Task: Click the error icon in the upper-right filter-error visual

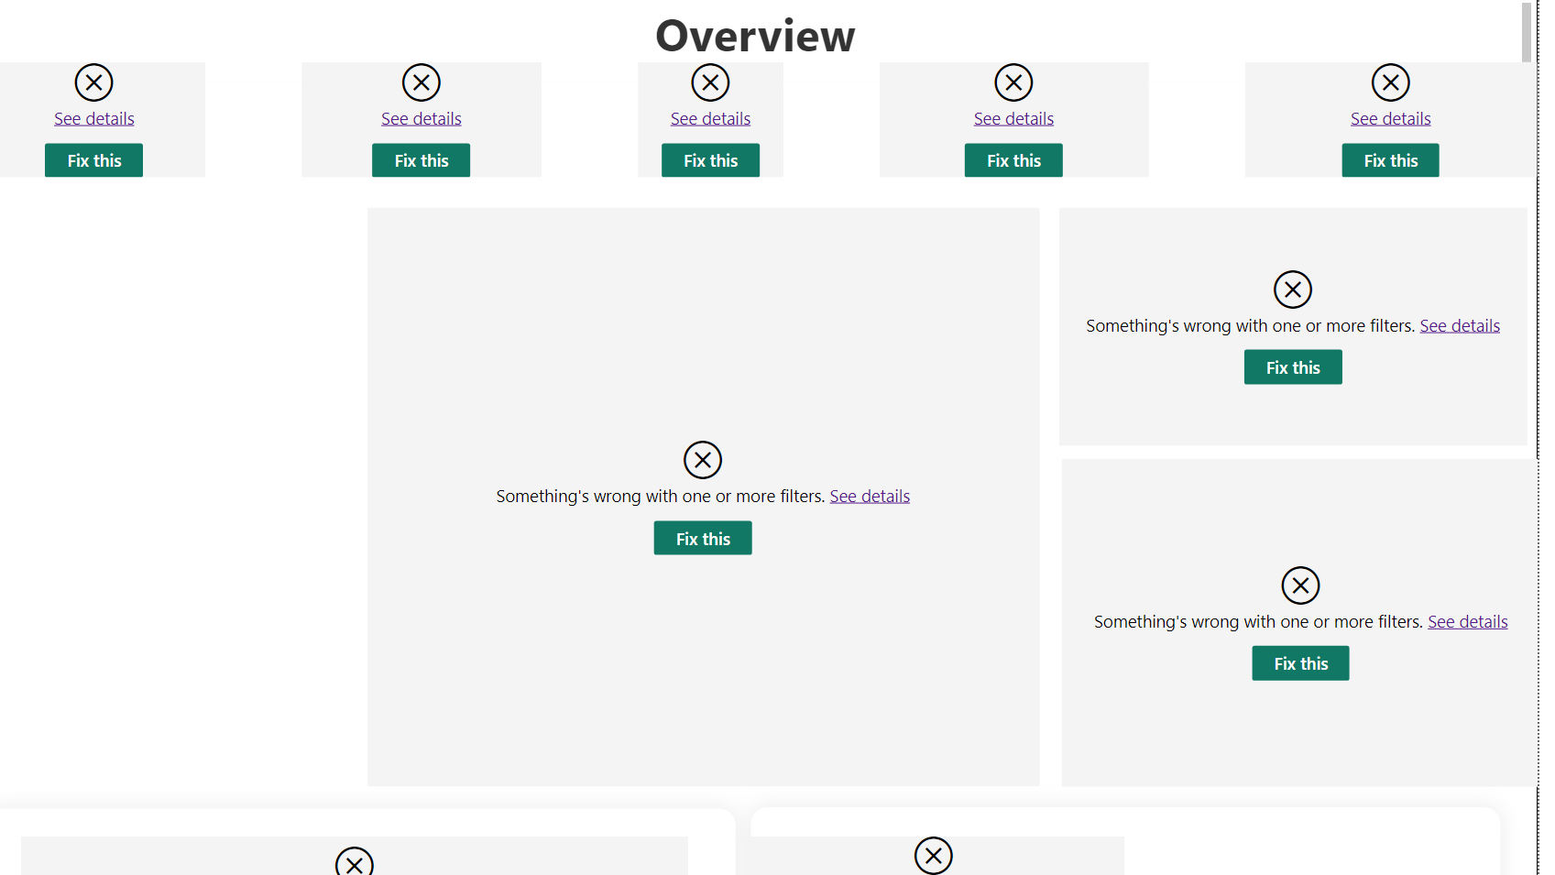Action: pos(1293,290)
